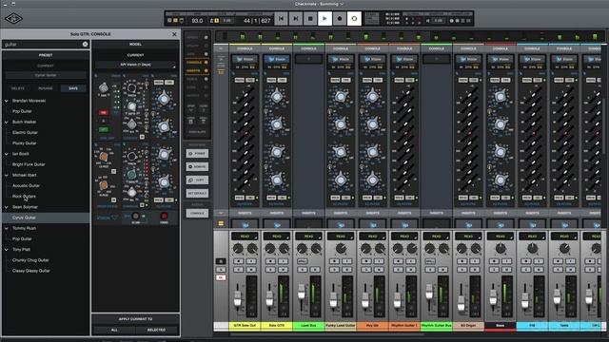This screenshot has height=342, width=609.
Task: Select the Classy Glassy Guitar preset
Action: click(x=31, y=271)
